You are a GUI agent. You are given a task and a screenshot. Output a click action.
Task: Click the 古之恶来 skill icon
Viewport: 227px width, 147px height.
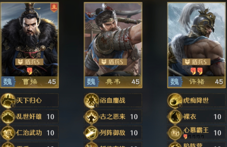point(92,117)
